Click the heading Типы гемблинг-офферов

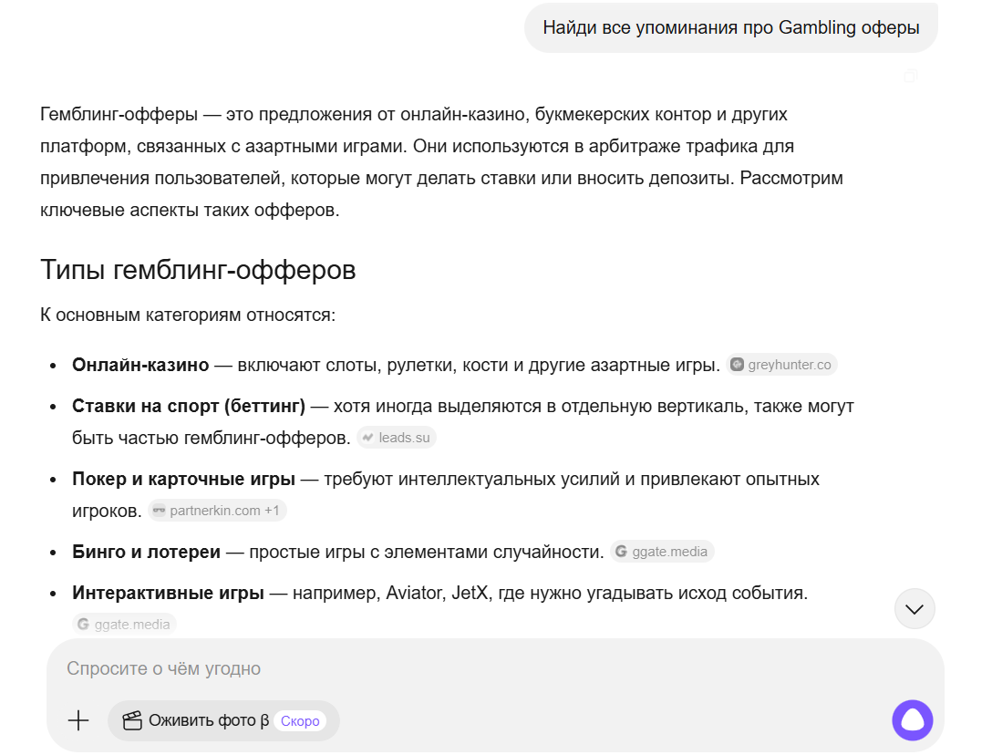(x=197, y=269)
